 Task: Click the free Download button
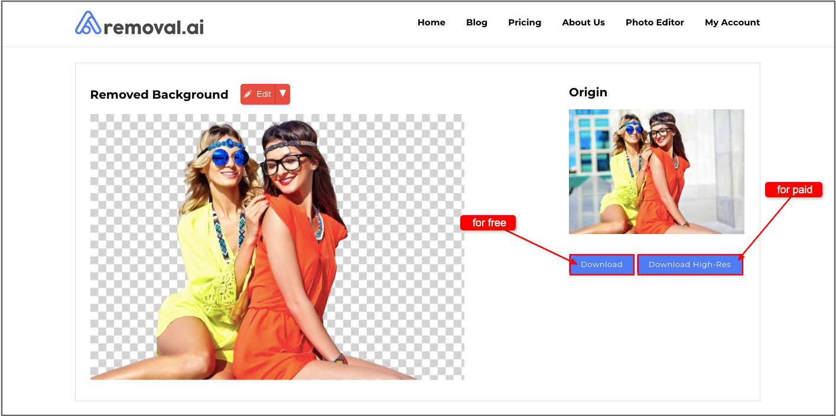click(x=601, y=265)
